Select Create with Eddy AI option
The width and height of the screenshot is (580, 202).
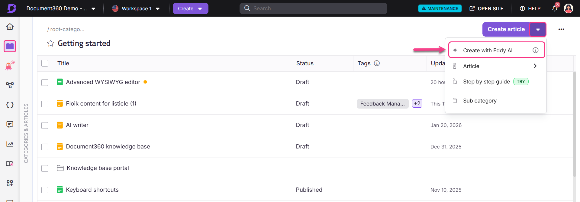(488, 50)
